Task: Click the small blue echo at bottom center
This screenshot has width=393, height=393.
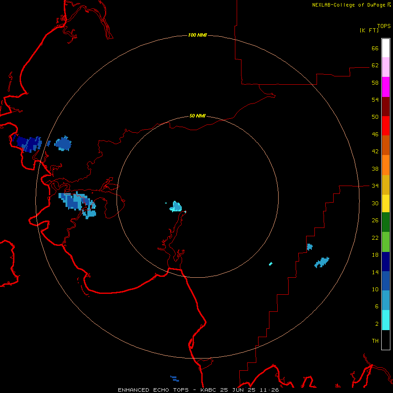Action: pos(175,379)
